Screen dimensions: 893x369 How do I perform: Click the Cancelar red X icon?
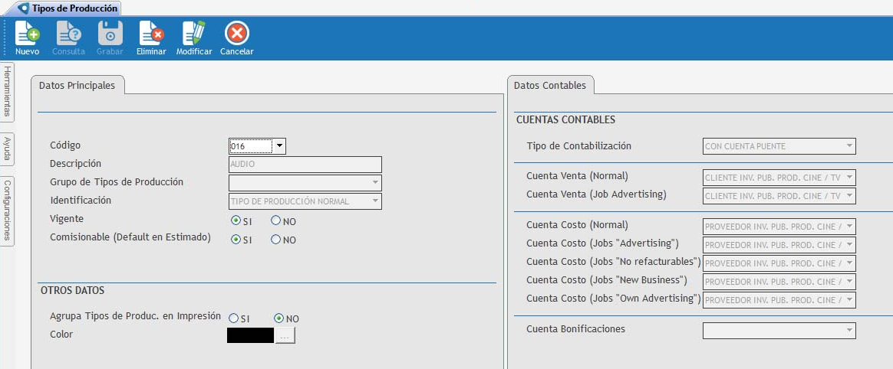(236, 34)
